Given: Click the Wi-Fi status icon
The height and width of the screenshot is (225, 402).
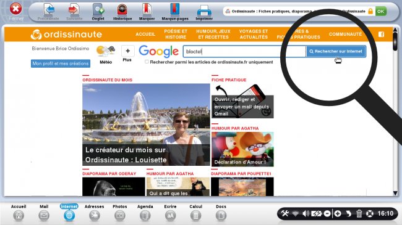Looking at the screenshot, I should pyautogui.click(x=296, y=213).
